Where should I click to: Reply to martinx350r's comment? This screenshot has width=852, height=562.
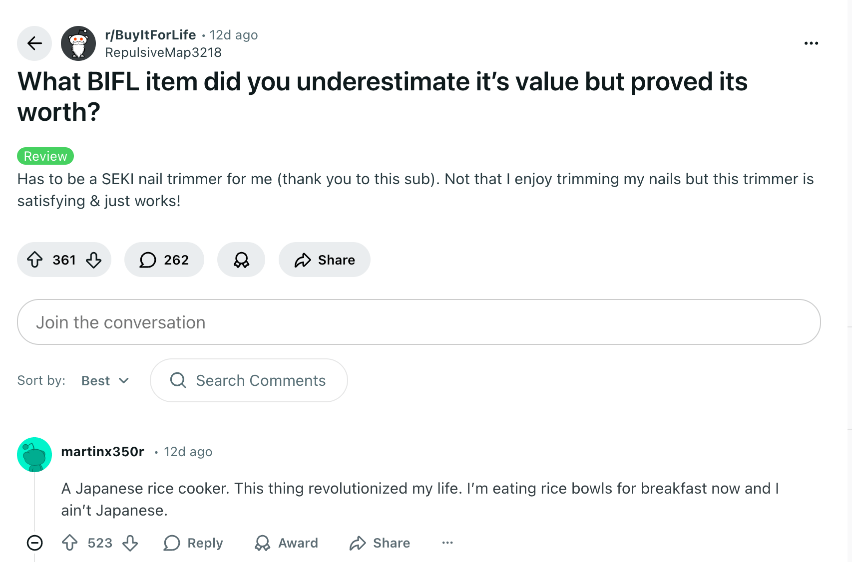[193, 543]
